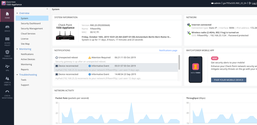Click the admin username
The width and height of the screenshot is (257, 125).
coord(217,3)
